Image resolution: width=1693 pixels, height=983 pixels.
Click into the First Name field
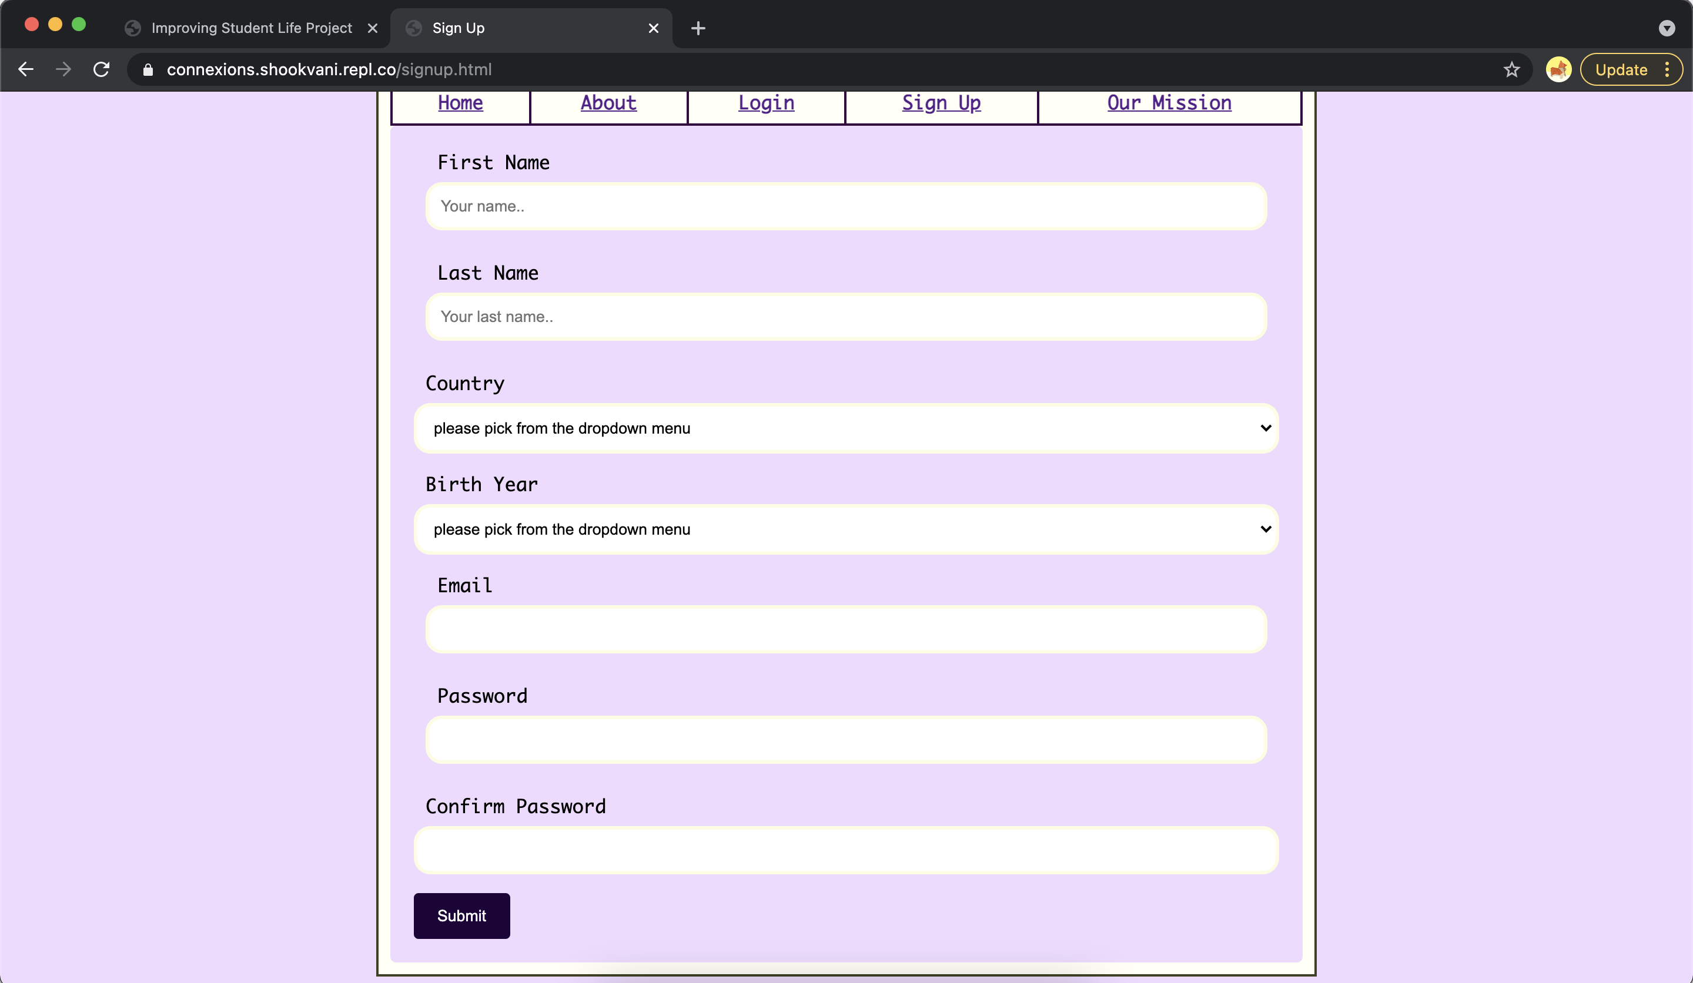tap(846, 206)
